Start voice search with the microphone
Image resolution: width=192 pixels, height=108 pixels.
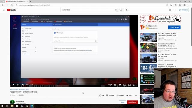(127, 10)
